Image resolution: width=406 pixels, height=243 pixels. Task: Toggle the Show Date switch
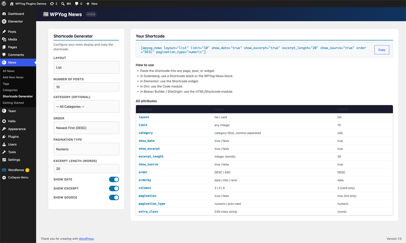point(114,179)
